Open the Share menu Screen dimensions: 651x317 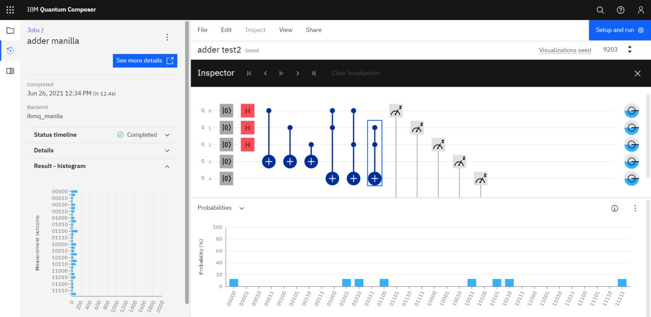click(314, 30)
